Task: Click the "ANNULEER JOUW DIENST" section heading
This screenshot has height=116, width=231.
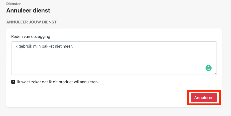Action: tap(31, 22)
